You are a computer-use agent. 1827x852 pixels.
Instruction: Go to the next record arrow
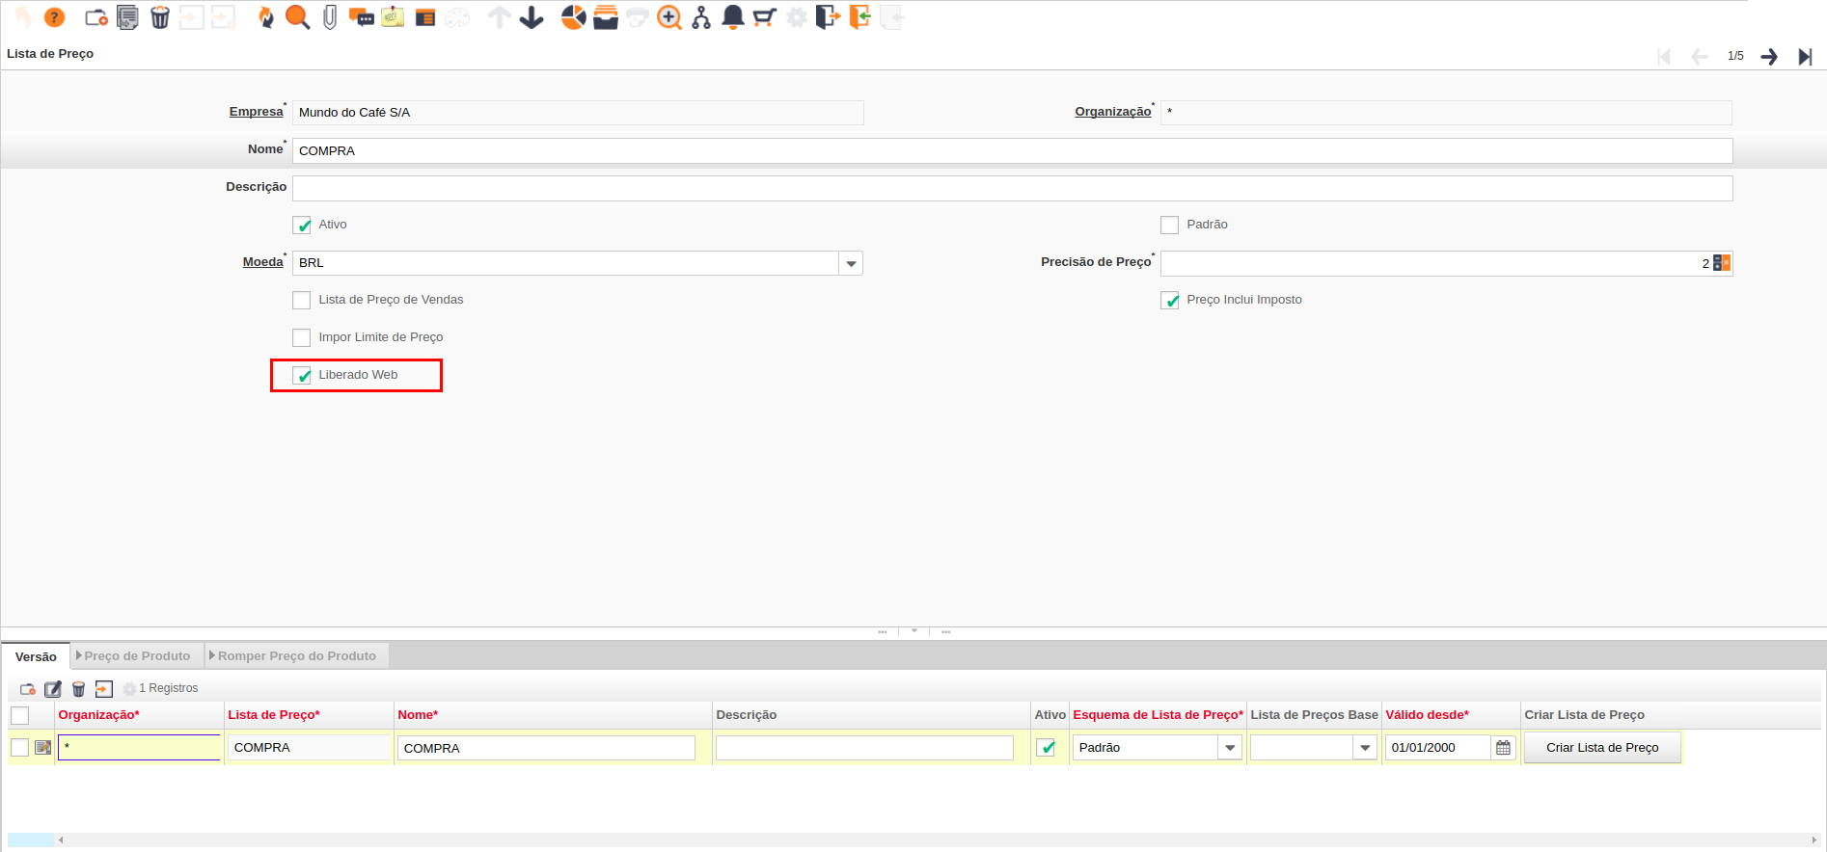pyautogui.click(x=1769, y=57)
